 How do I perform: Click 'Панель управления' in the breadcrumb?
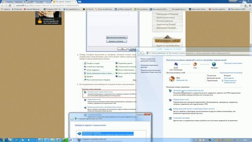tap(158, 53)
